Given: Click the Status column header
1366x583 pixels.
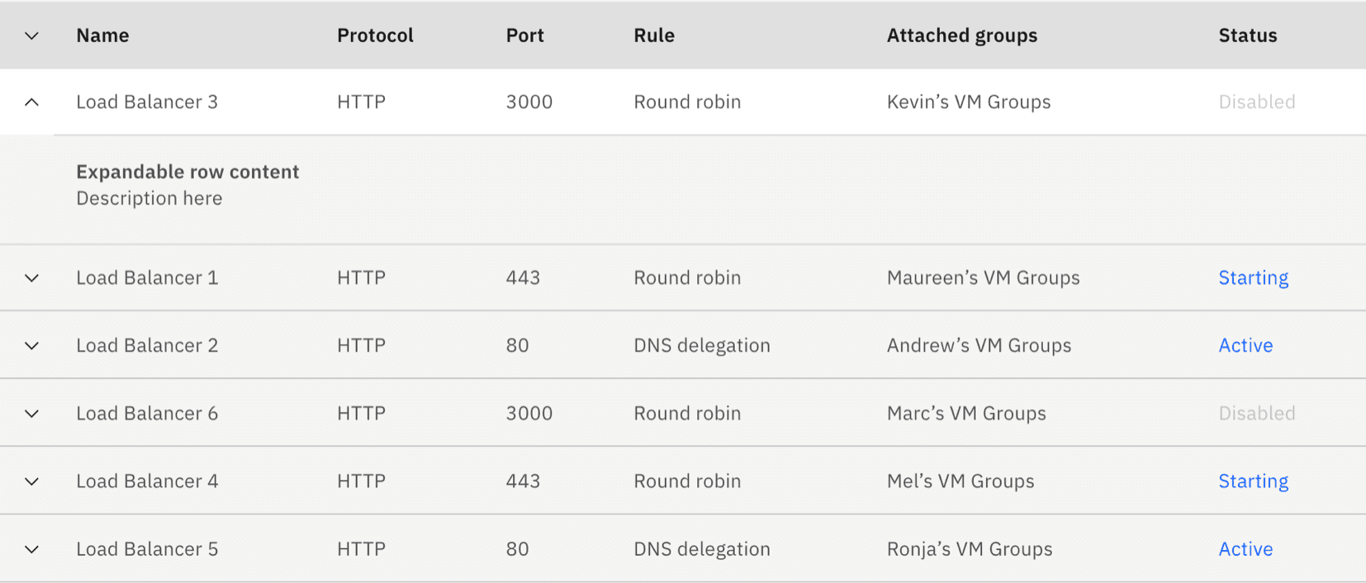Looking at the screenshot, I should [1247, 36].
